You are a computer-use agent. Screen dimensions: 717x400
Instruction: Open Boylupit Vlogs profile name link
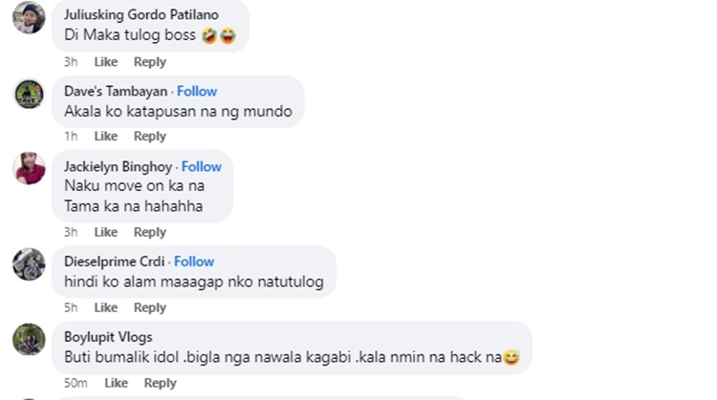108,337
